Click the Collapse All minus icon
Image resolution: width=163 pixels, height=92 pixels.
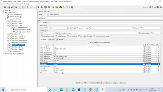click(x=31, y=7)
